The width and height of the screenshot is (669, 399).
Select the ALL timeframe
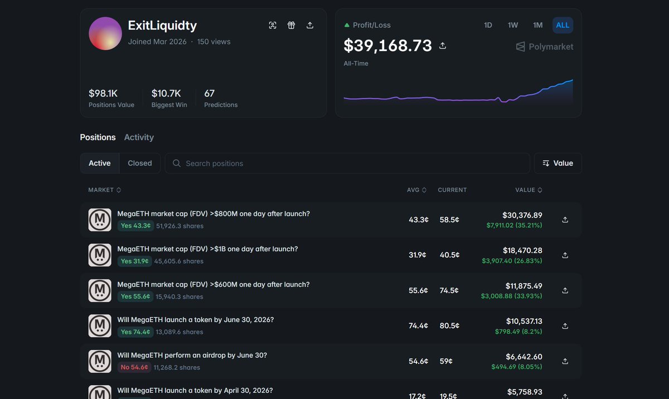[x=563, y=25]
